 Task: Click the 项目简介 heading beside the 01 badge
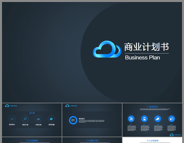(82, 119)
